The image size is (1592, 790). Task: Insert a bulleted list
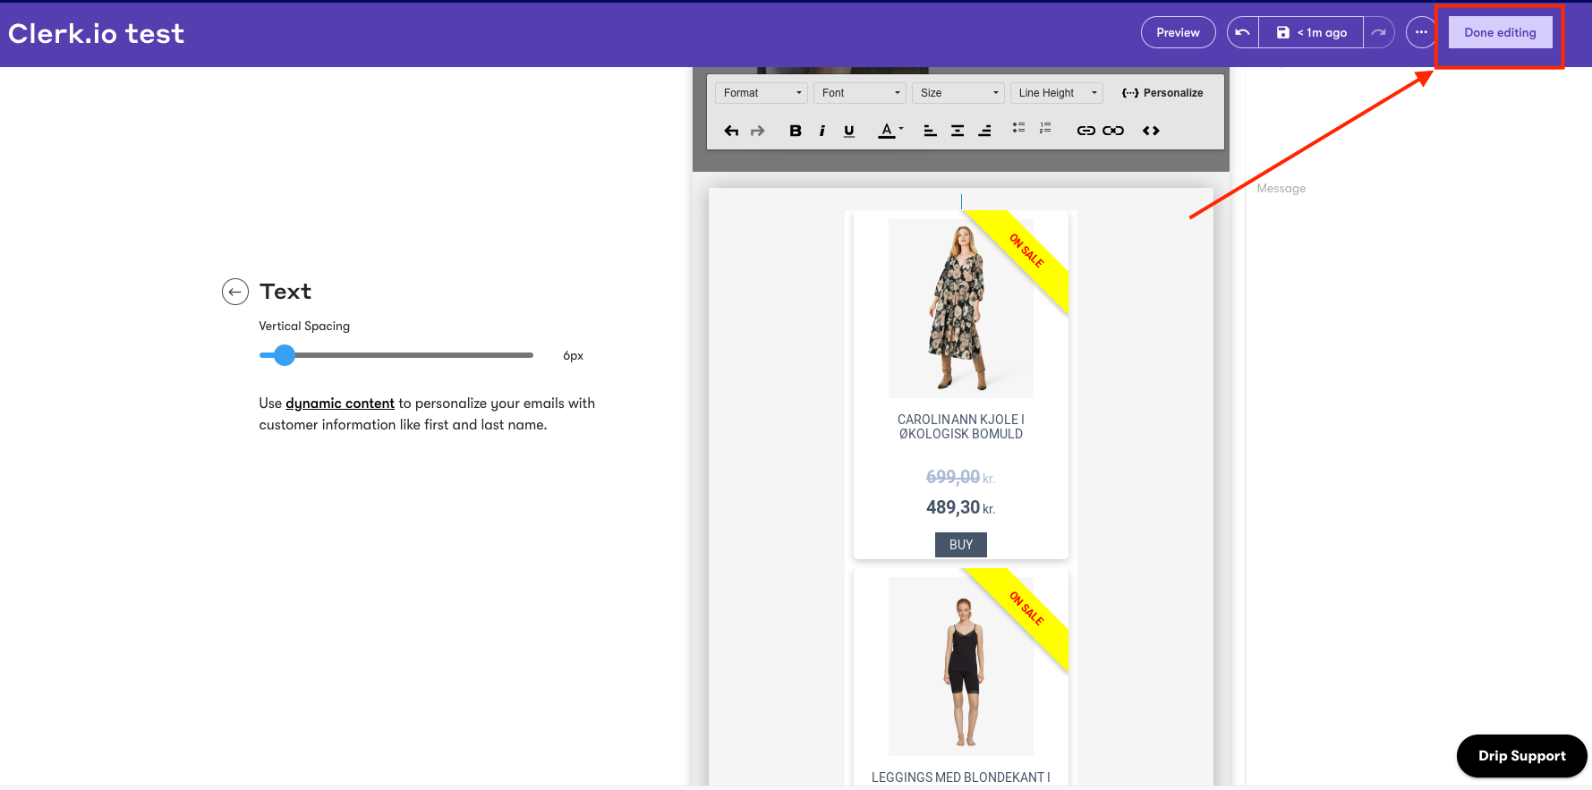point(1018,128)
